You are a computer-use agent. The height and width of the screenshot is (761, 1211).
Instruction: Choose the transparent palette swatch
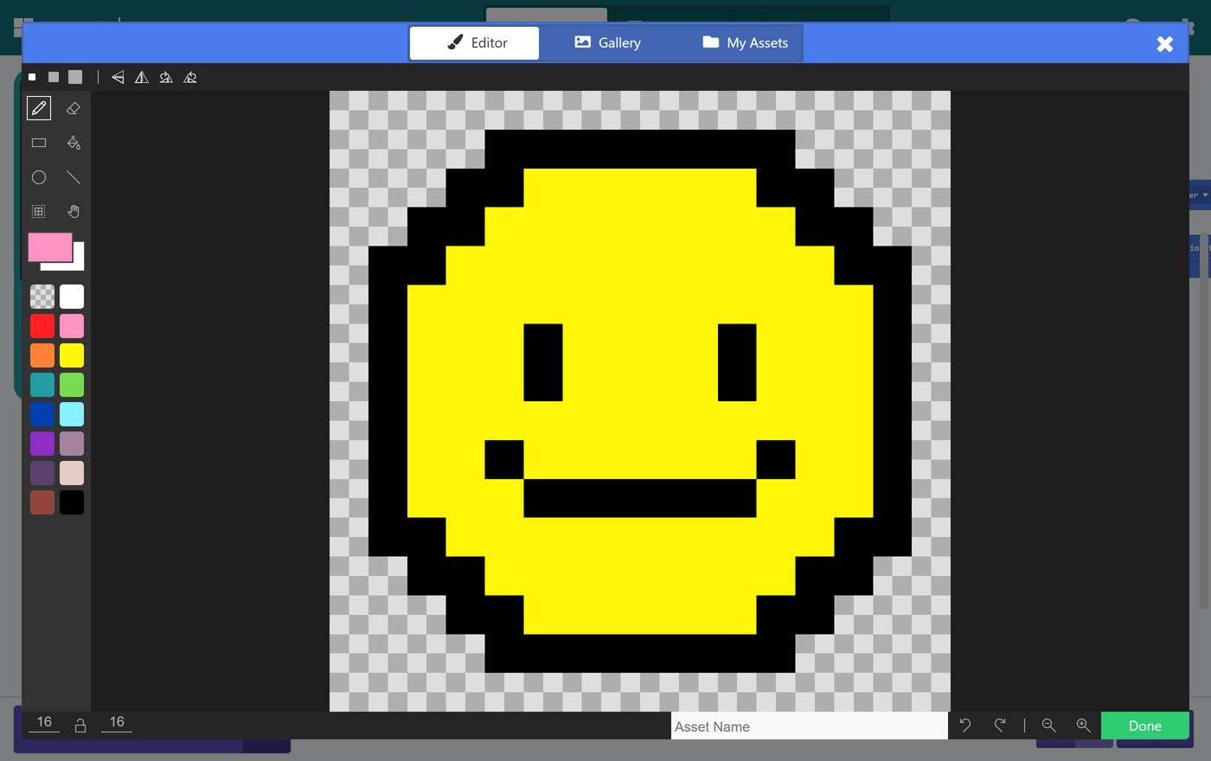(x=42, y=297)
